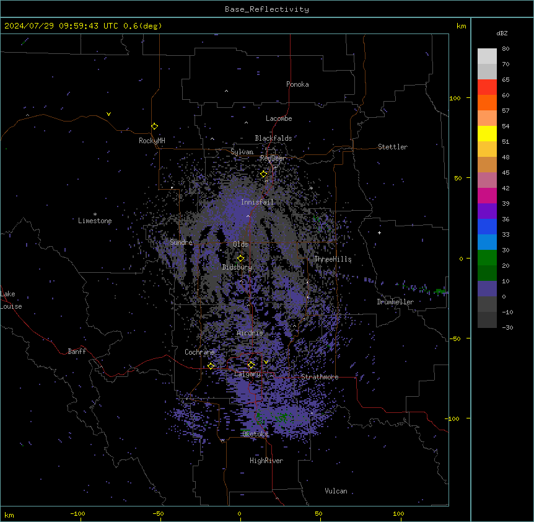This screenshot has width=534, height=522.
Task: Click the 0 tick label on bottom axis
Action: [239, 513]
